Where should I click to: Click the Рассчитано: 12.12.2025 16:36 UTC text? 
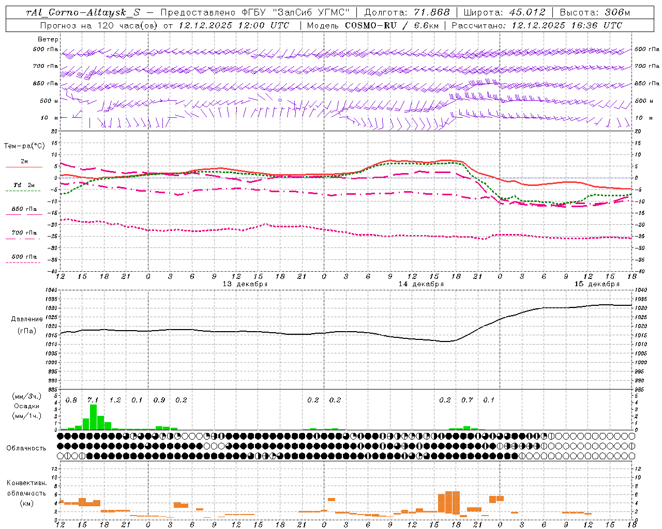537,25
